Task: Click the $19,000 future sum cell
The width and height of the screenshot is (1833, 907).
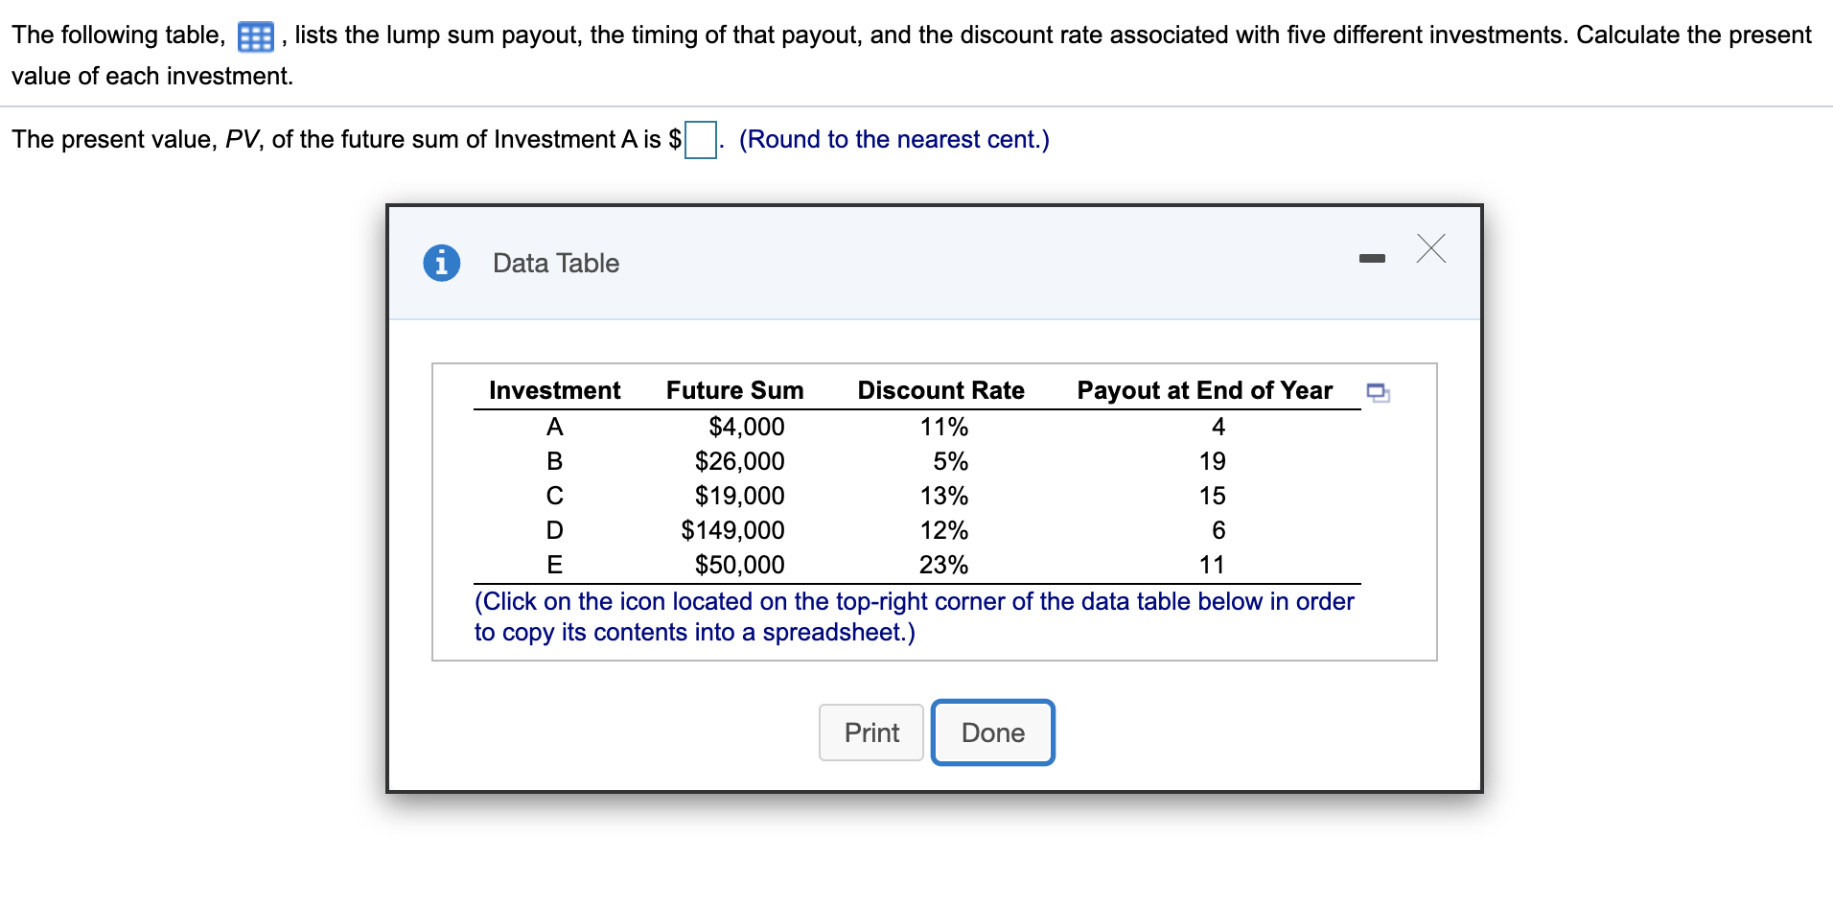Action: pyautogui.click(x=739, y=496)
